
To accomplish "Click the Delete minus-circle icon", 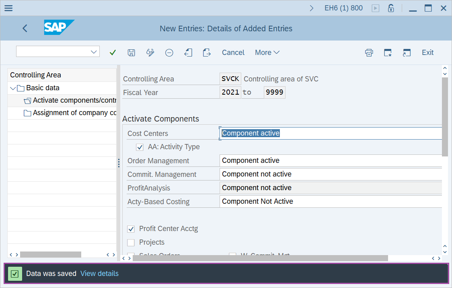I will tap(169, 53).
